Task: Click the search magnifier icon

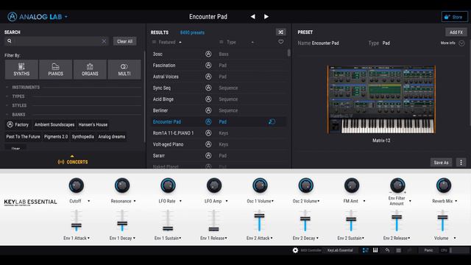Action: pyautogui.click(x=10, y=41)
